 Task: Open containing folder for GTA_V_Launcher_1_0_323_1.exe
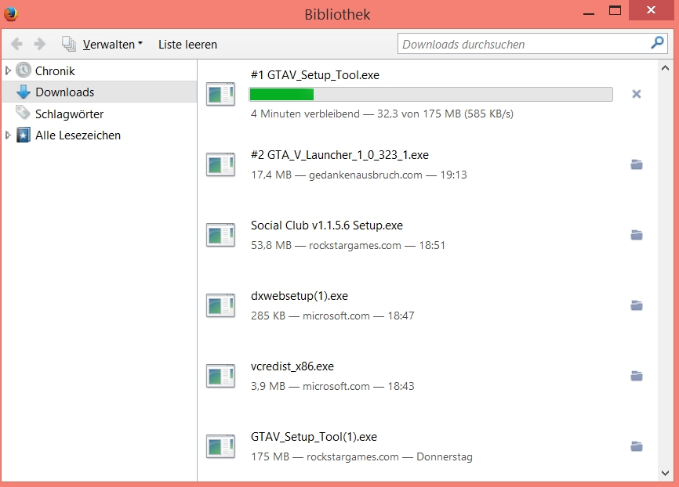click(636, 164)
